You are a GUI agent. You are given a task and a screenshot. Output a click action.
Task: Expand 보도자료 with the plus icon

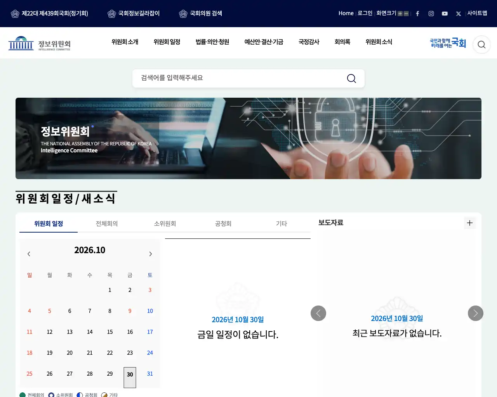tap(470, 223)
